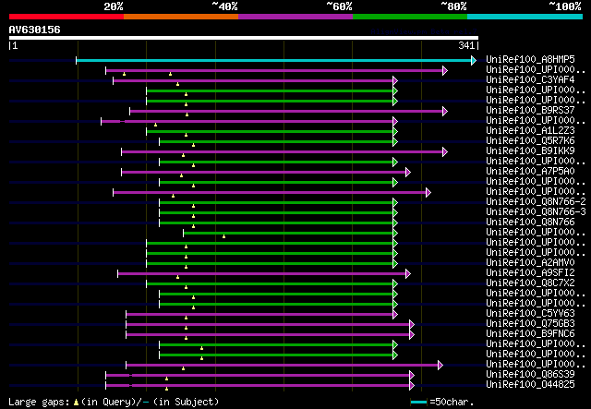The image size is (591, 409).
Task: Click the yellow query-gap symbol in the legend
Action: (x=76, y=403)
